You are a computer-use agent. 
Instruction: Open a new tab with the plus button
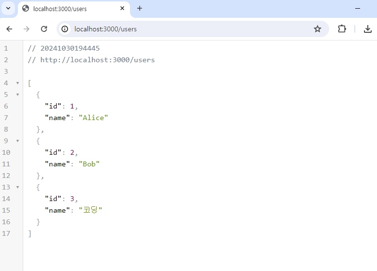(140, 8)
